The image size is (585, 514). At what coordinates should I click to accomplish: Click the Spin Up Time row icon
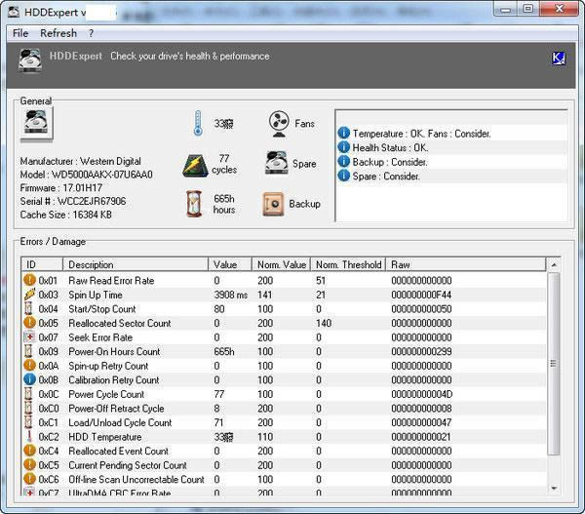[29, 295]
